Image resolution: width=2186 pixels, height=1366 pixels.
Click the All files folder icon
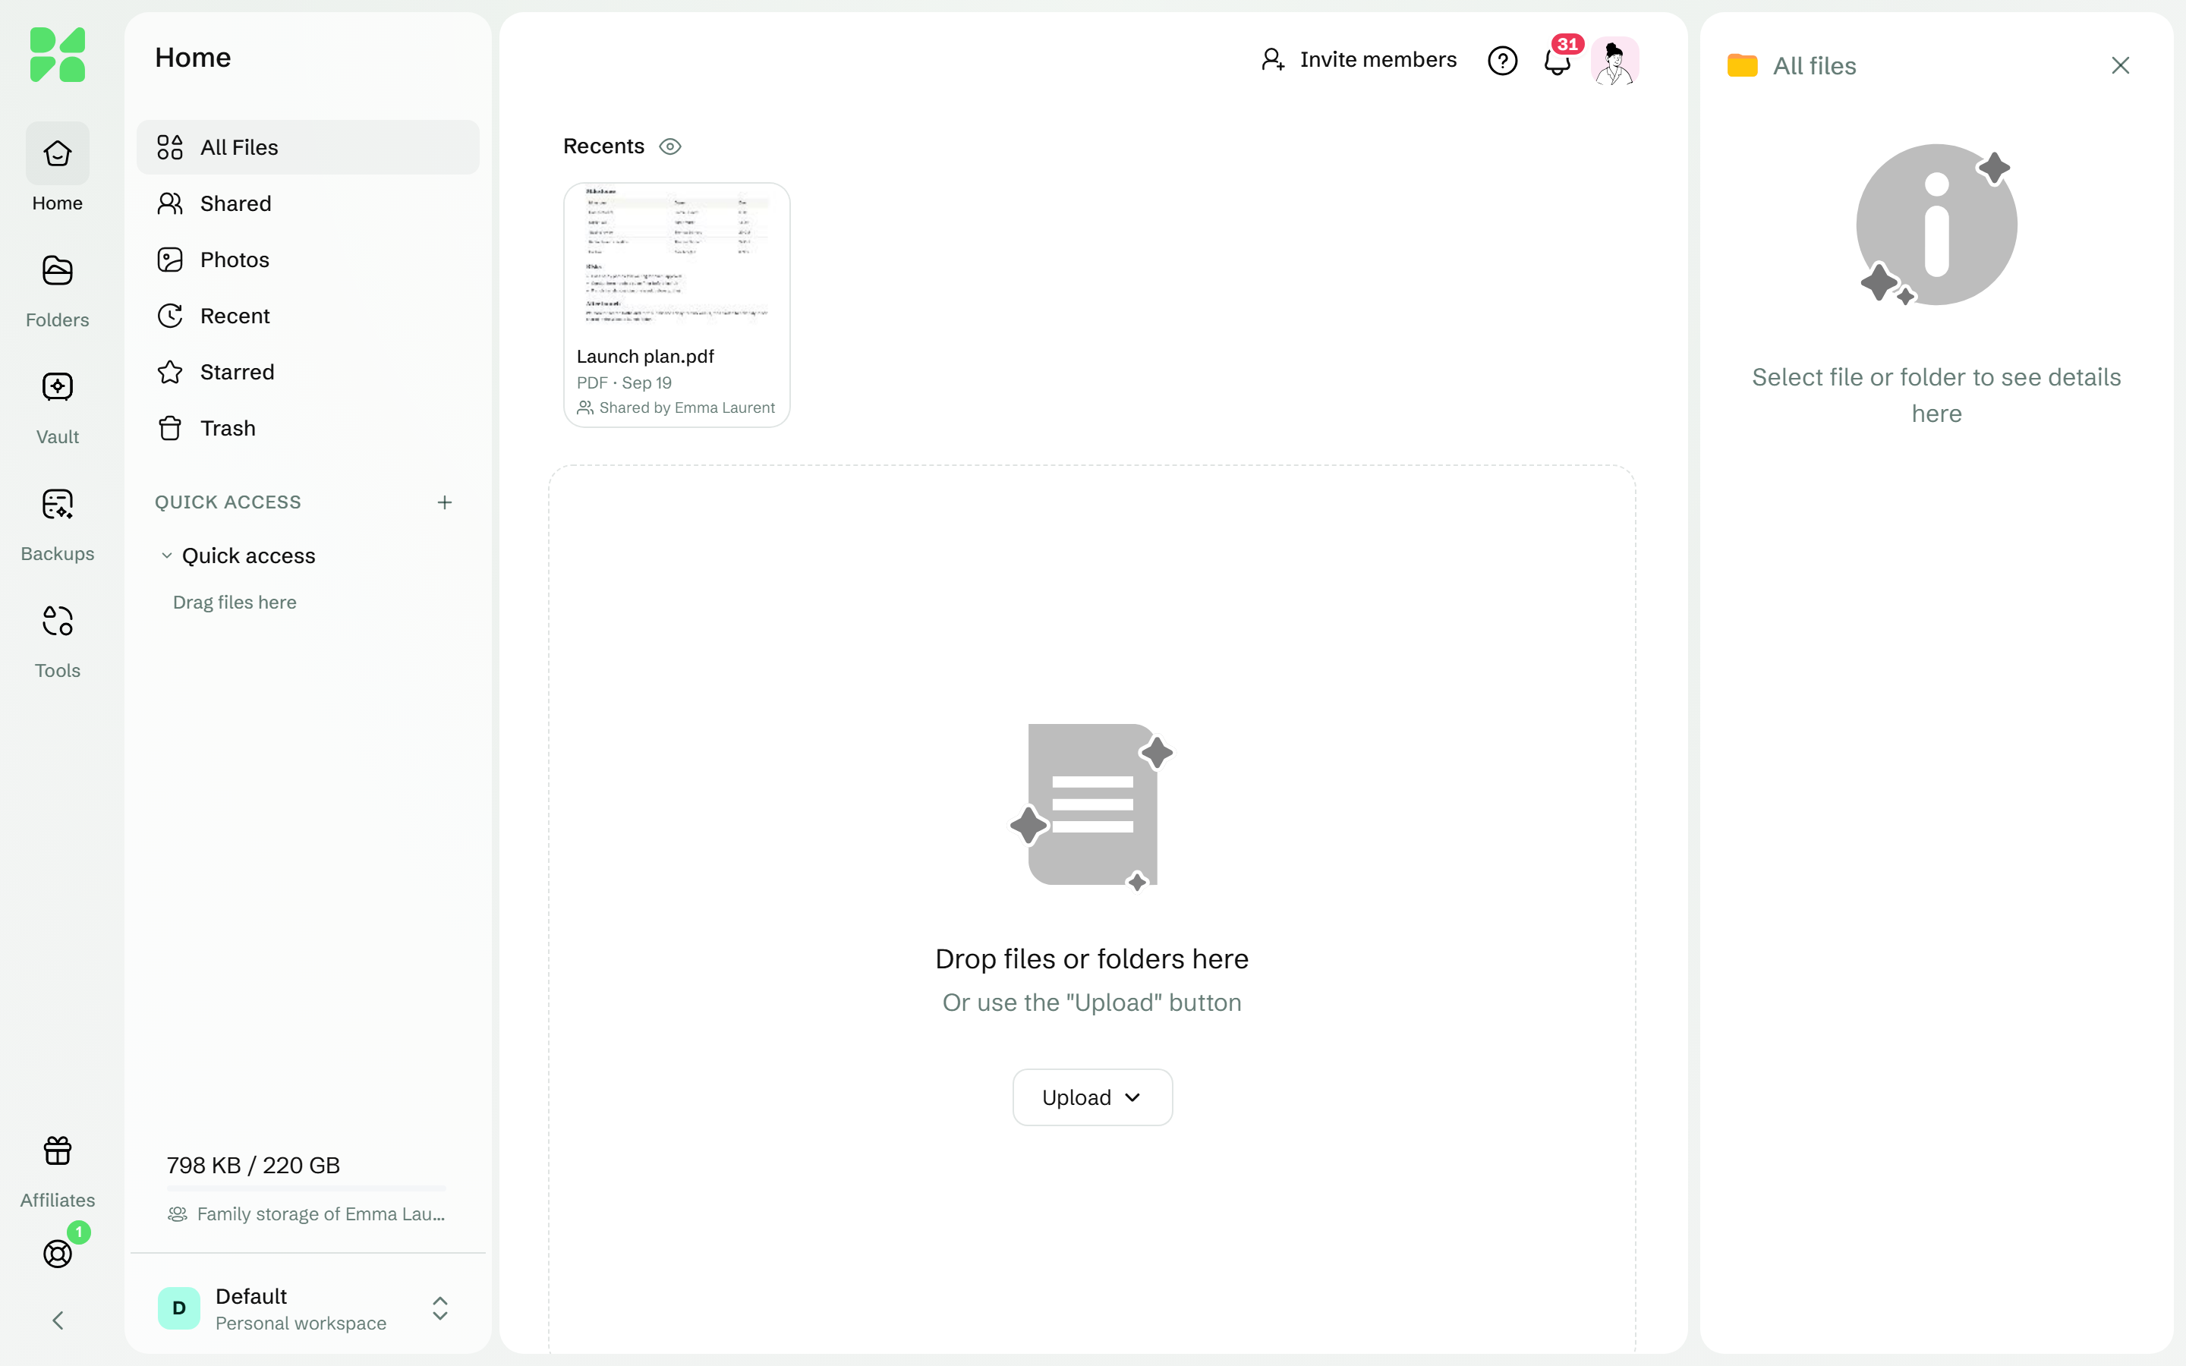tap(1741, 65)
